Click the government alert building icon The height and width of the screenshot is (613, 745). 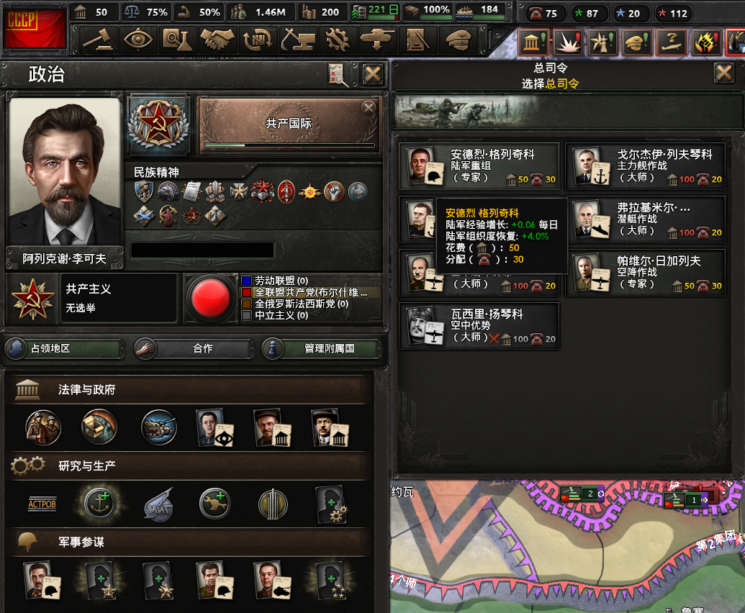click(533, 42)
